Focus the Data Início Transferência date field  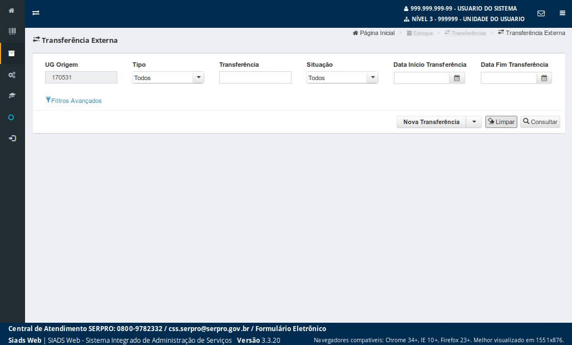click(x=422, y=78)
